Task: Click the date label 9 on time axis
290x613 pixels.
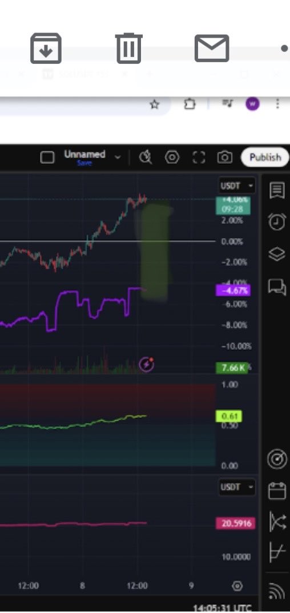Action: pos(191,586)
